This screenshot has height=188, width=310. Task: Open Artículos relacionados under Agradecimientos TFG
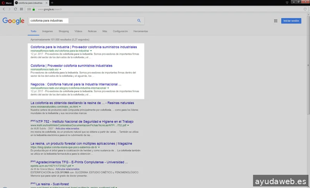coord(67,169)
